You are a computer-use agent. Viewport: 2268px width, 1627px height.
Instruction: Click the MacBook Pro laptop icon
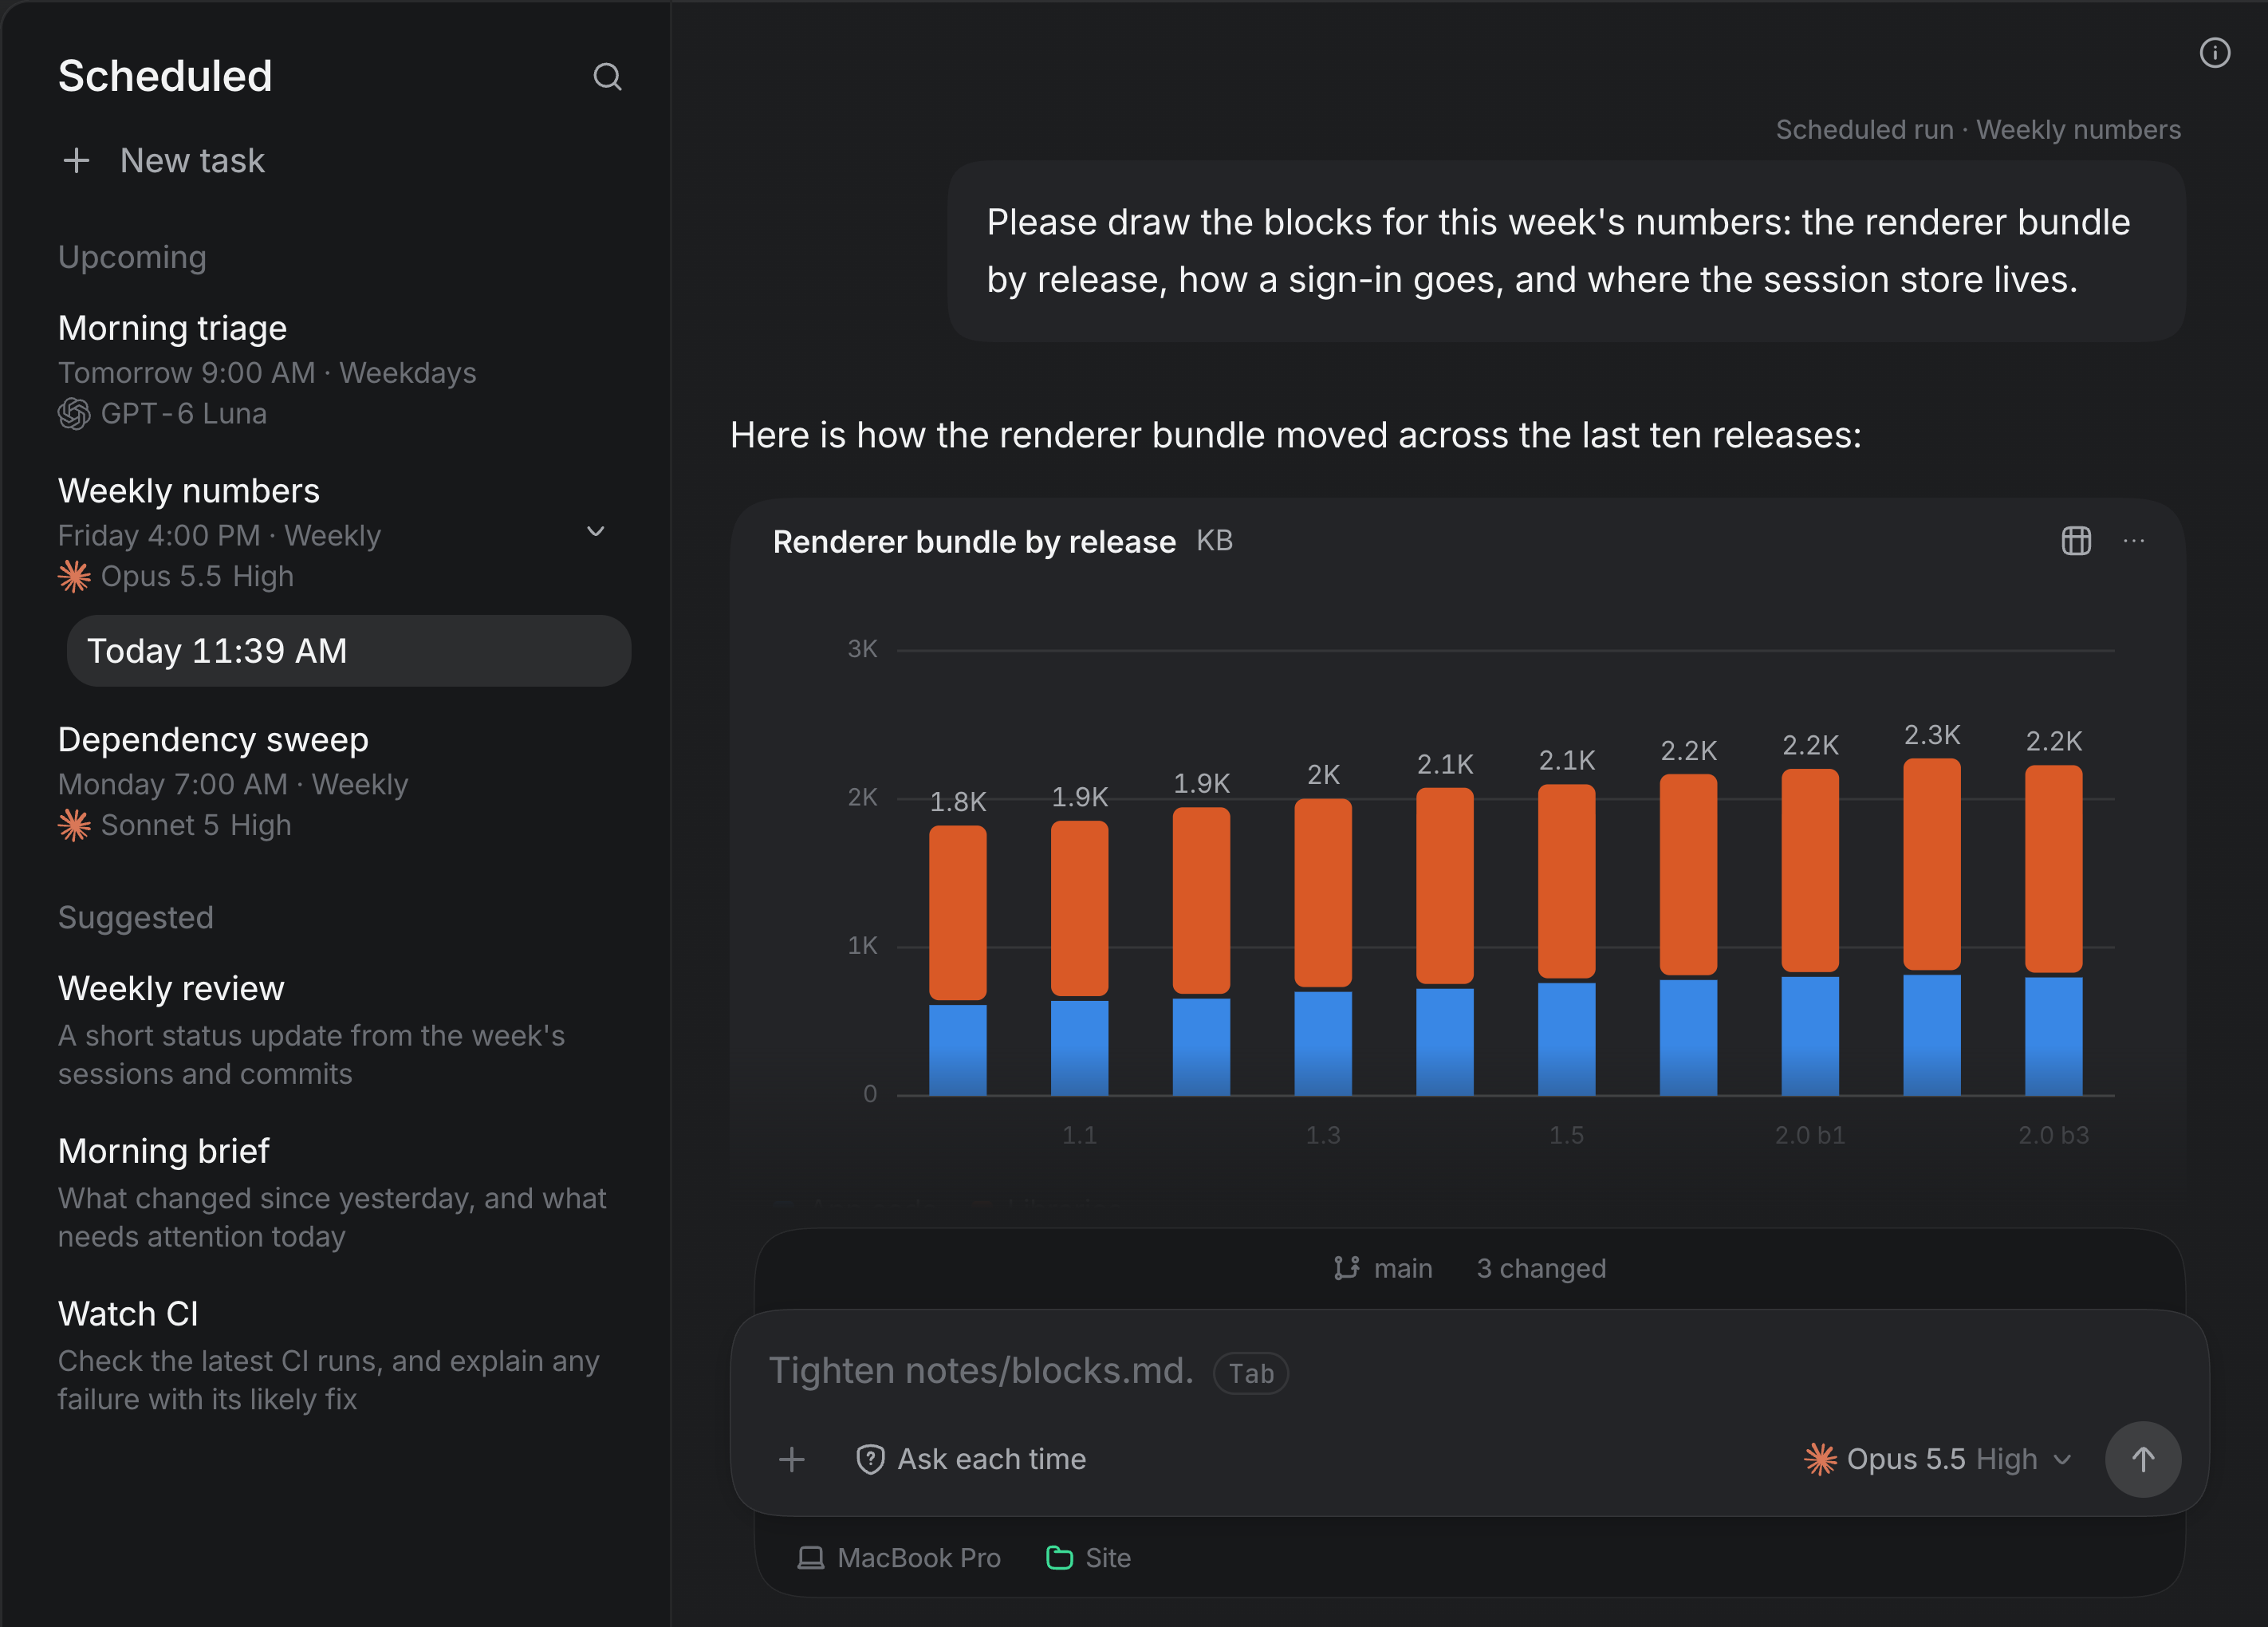[810, 1558]
